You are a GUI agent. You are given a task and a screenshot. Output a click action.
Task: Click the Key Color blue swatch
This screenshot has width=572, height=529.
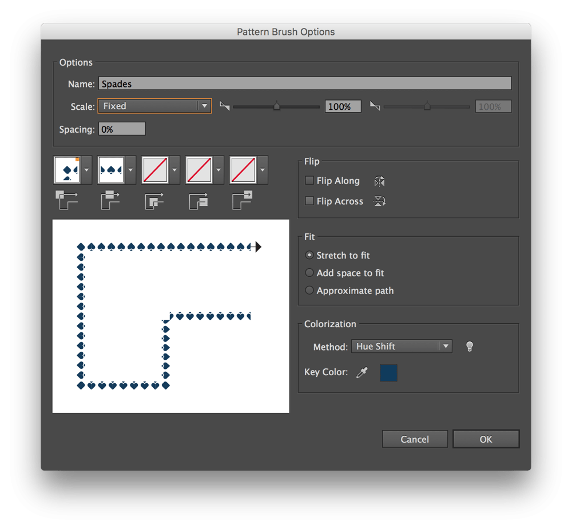[x=388, y=373]
